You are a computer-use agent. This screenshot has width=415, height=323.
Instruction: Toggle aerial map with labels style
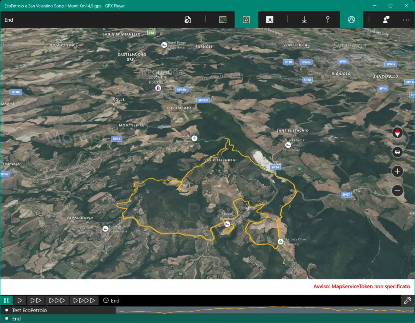pos(246,20)
